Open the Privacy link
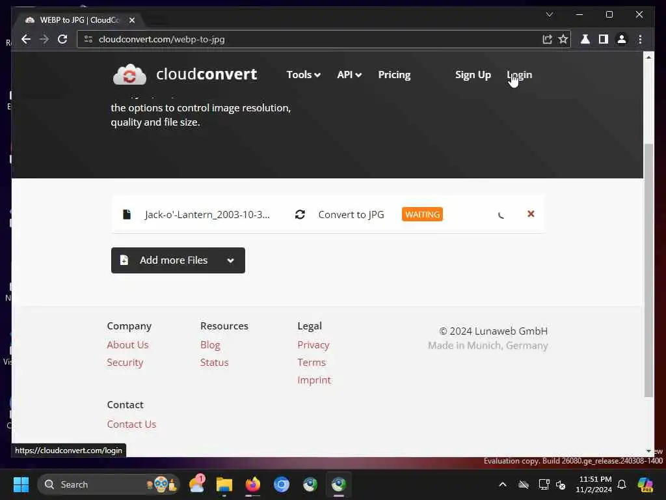 313,345
